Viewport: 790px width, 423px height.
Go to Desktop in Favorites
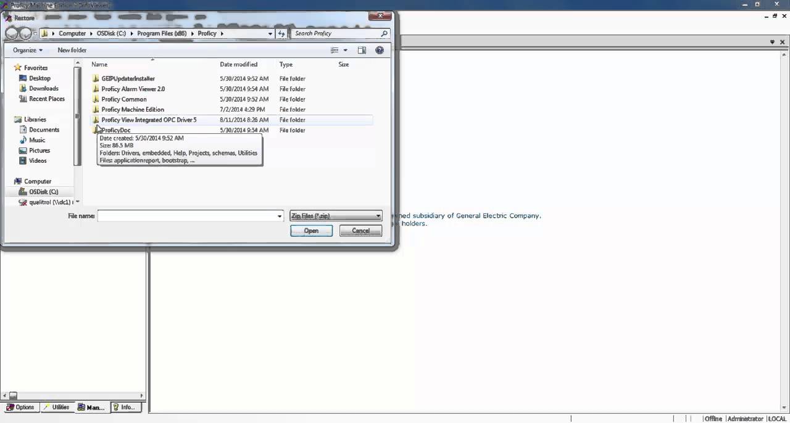point(39,78)
